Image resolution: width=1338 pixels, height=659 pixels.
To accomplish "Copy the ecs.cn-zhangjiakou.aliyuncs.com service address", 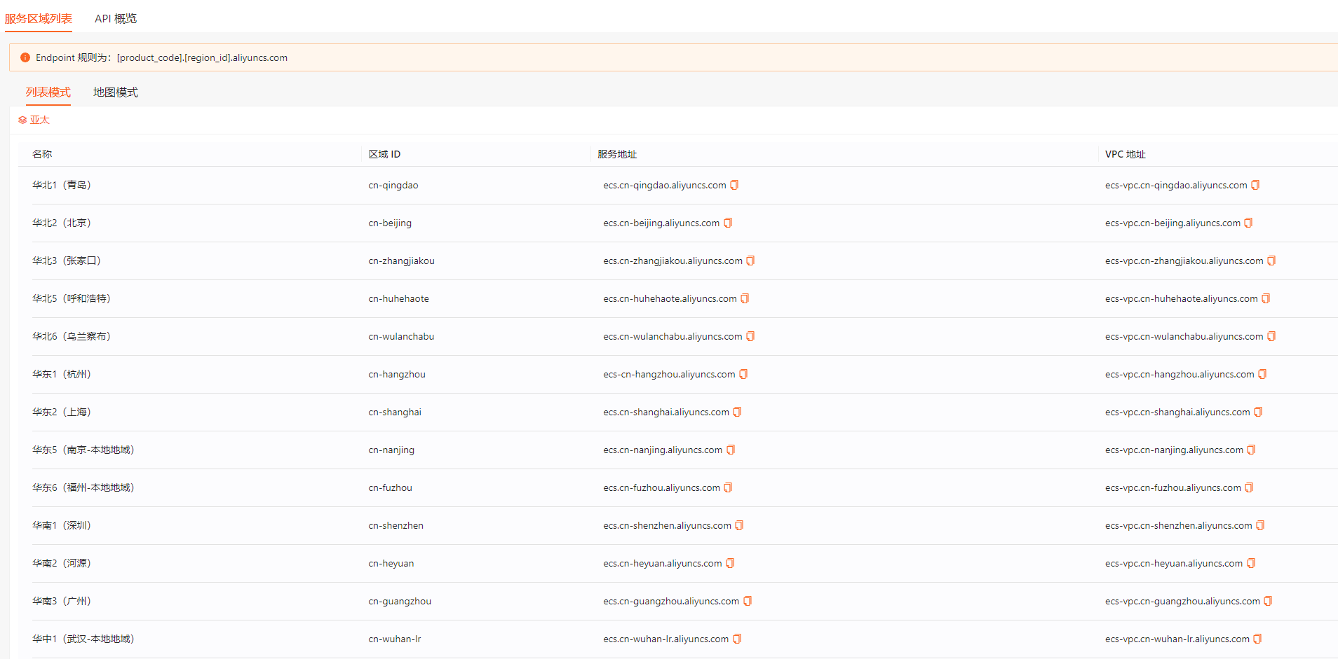I will coord(750,261).
